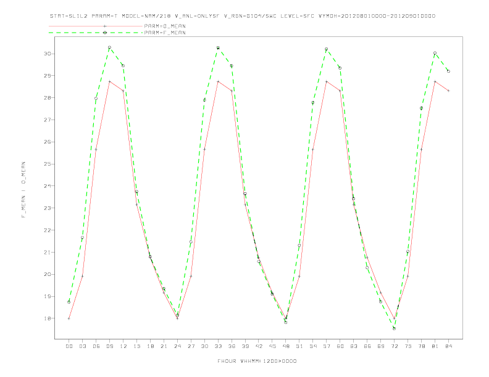The image size is (489, 377).
Task: Click y-axis tick label 25
Action: pos(47,164)
